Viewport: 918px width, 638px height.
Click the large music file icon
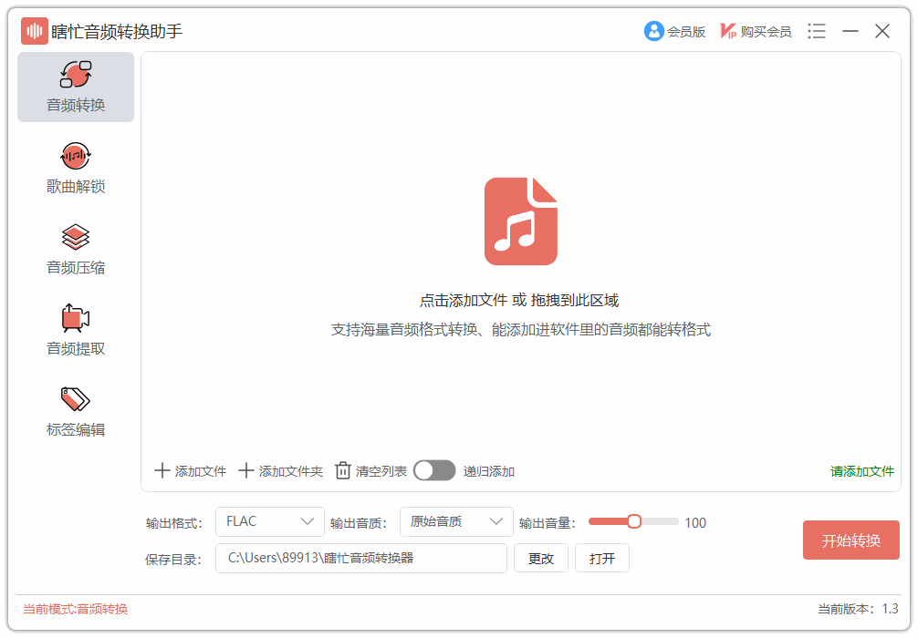(x=520, y=221)
